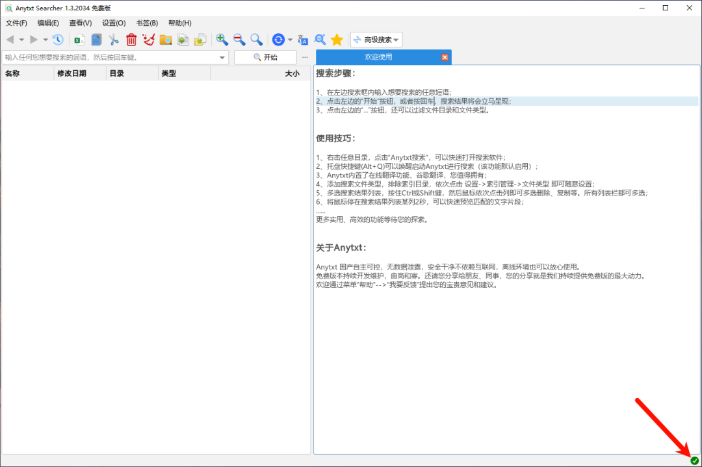The height and width of the screenshot is (467, 702).
Task: Open the 设置(O) menu
Action: tap(114, 23)
